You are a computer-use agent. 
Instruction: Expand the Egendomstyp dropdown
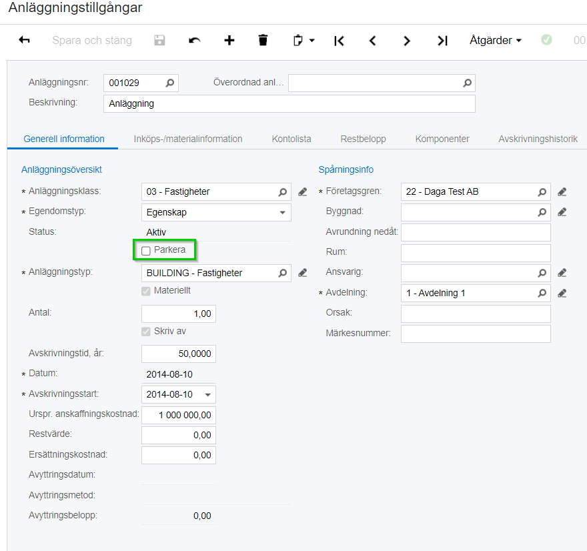[x=283, y=213]
